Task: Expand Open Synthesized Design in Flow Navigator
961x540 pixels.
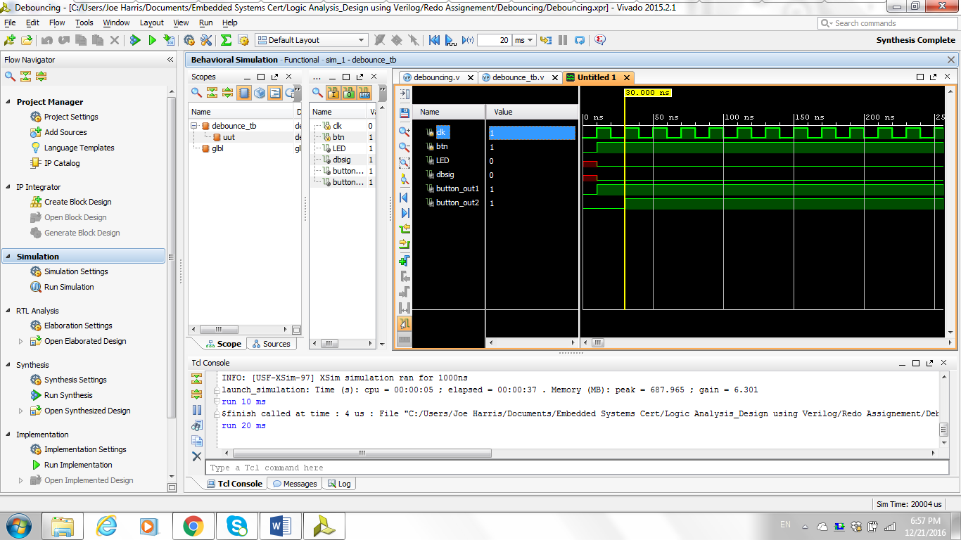Action: pos(21,411)
